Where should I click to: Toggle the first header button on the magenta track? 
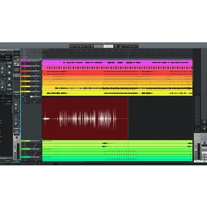pos(31,61)
